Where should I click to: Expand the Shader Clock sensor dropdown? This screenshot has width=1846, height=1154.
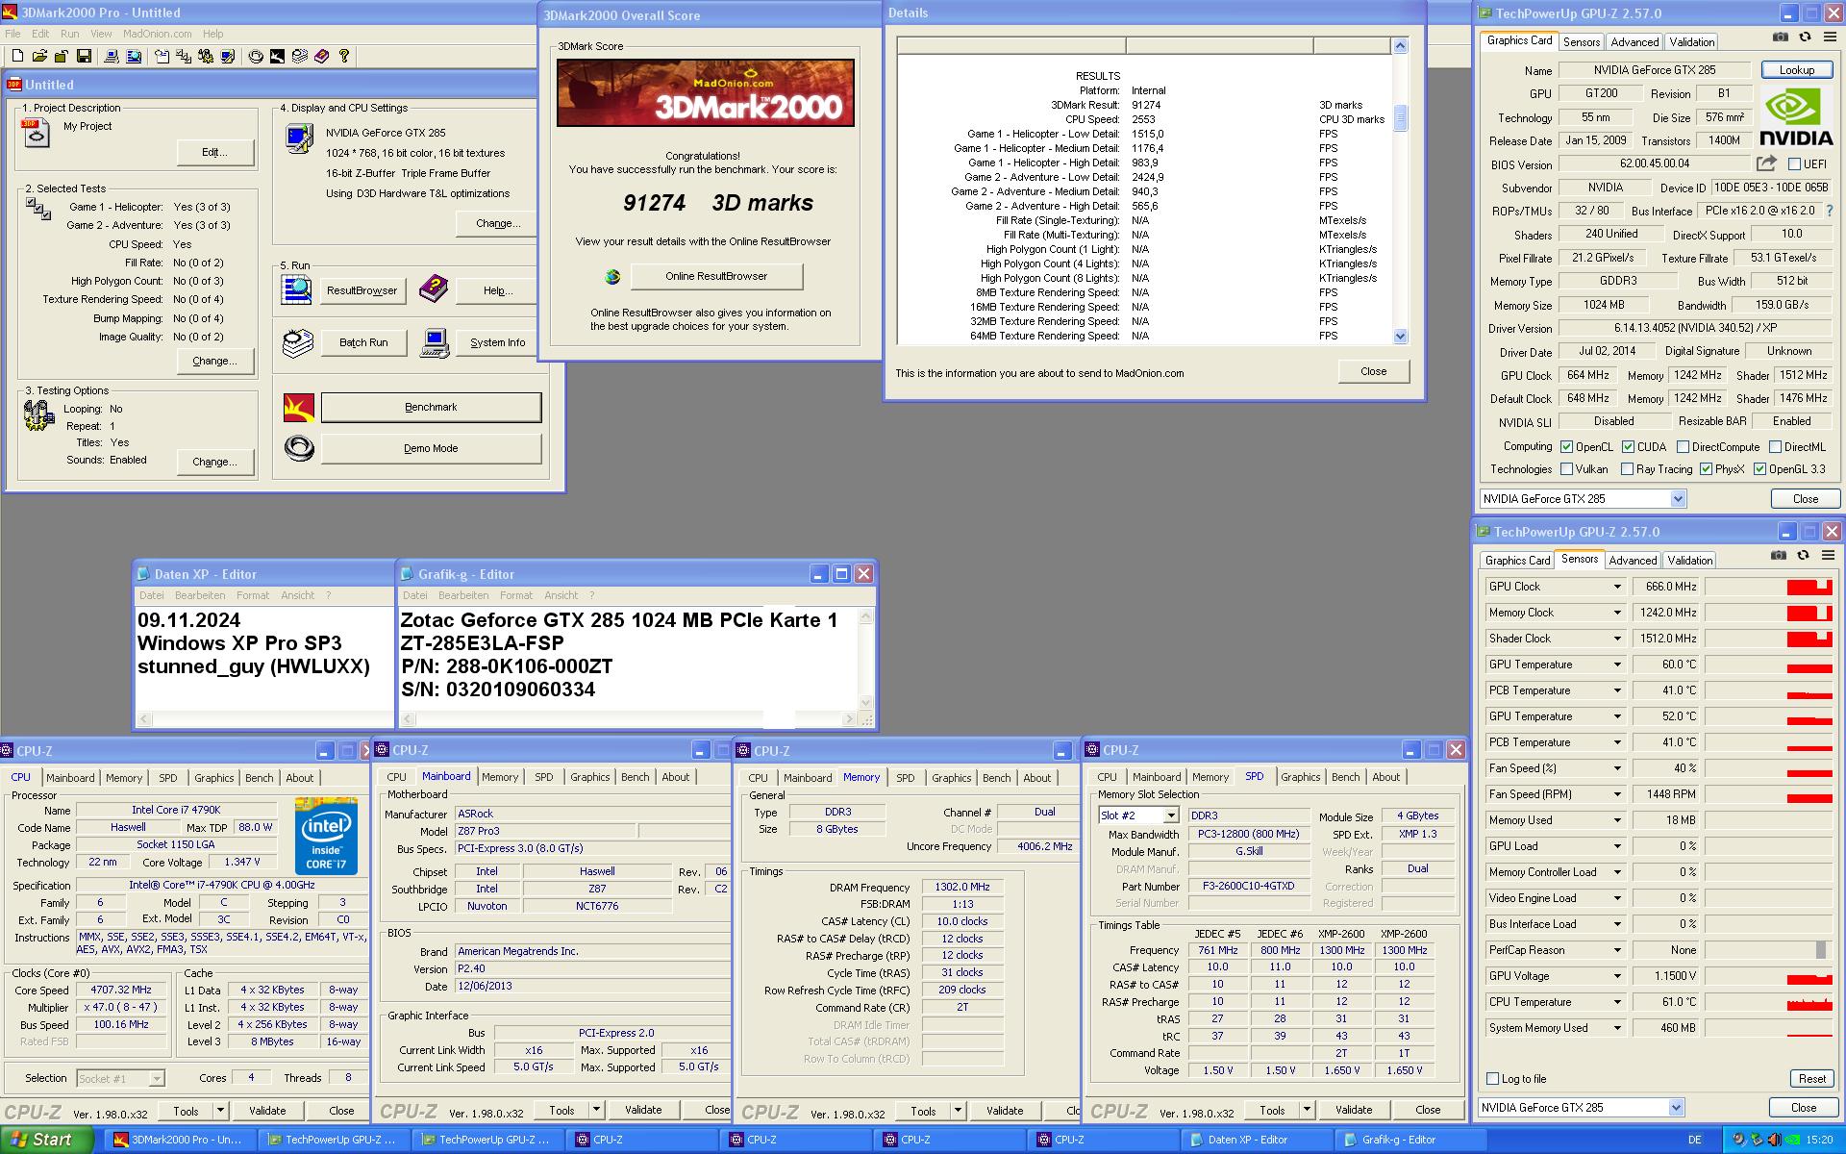(1617, 639)
